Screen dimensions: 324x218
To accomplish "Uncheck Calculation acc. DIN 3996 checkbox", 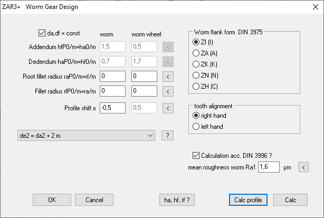I will pos(195,156).
